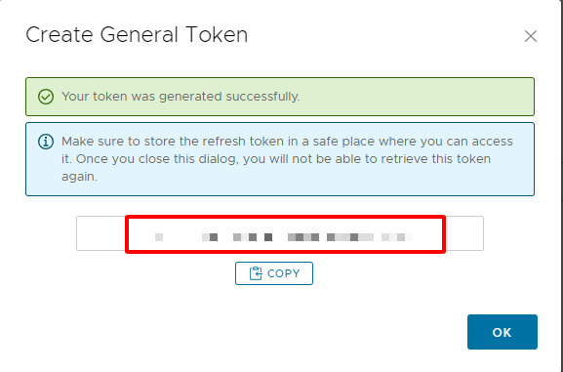Screen dimensions: 563x372
Task: Click the clipboard icon inside COPY button
Action: 256,273
